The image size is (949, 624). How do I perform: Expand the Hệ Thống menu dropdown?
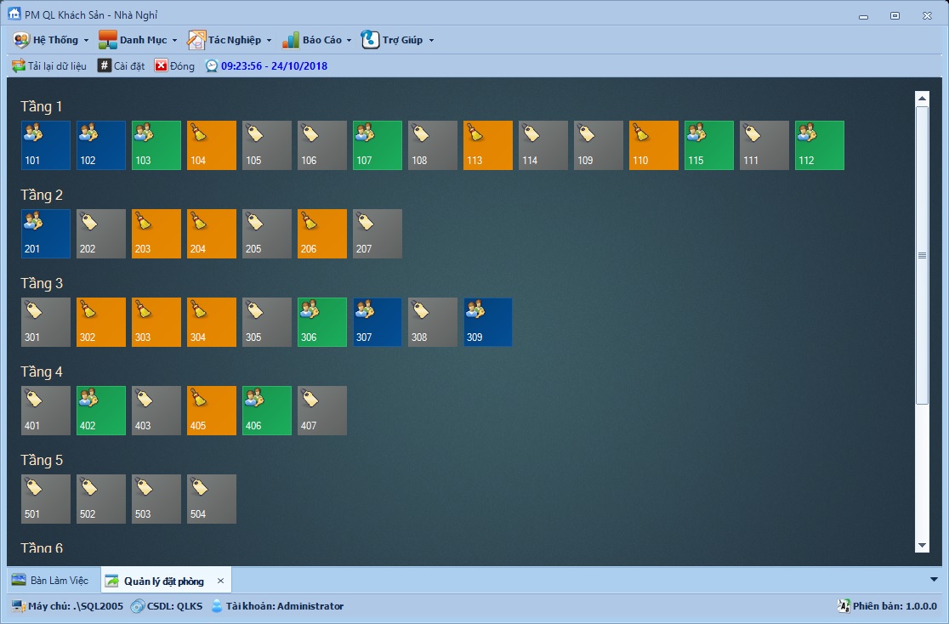pyautogui.click(x=51, y=40)
